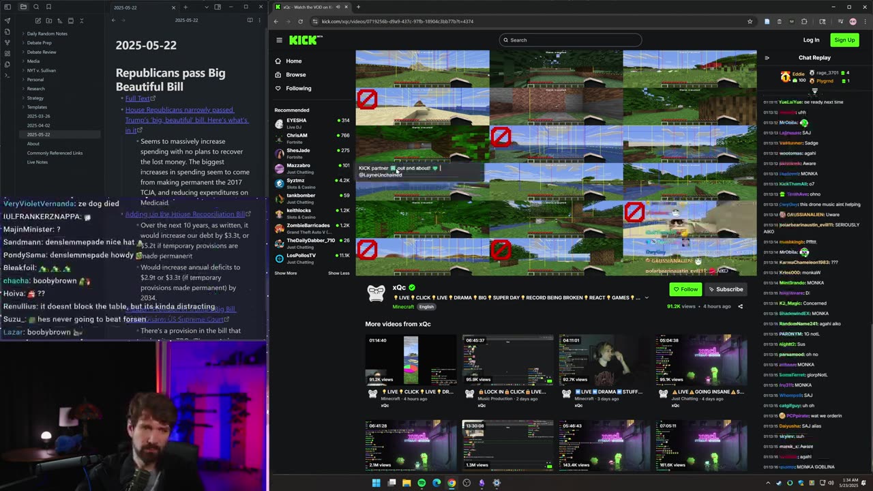
Task: Open Commonly Referenced Links note
Action: 55,153
